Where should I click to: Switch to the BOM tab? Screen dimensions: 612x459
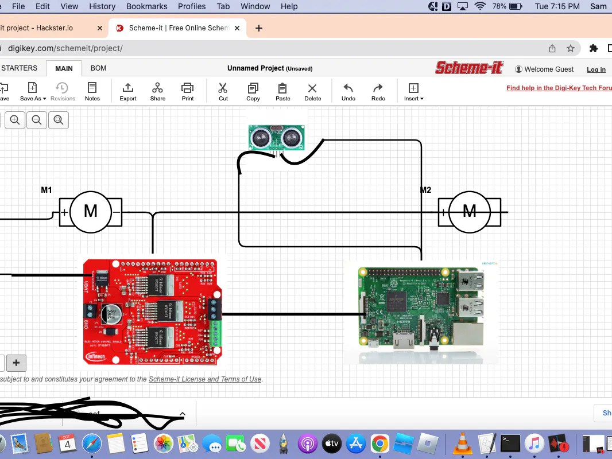click(x=98, y=68)
